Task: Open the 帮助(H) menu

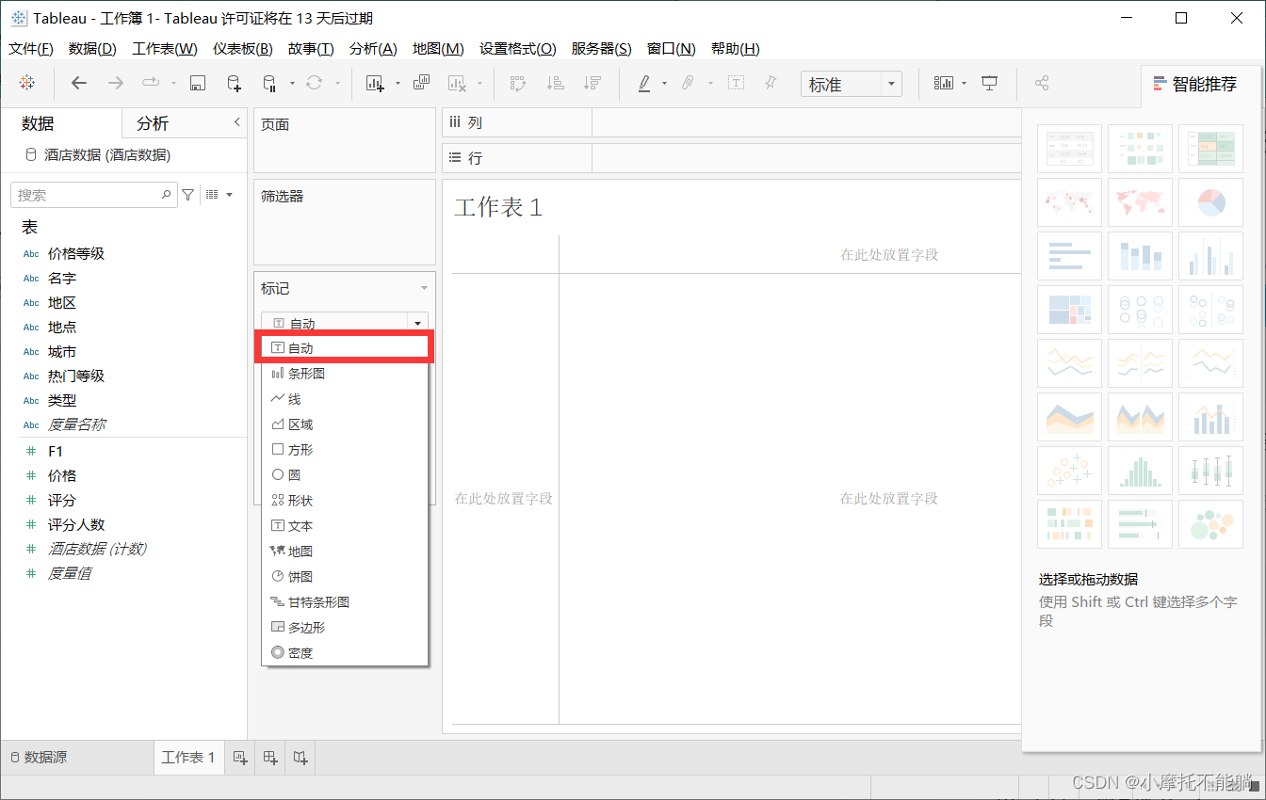Action: [x=736, y=49]
